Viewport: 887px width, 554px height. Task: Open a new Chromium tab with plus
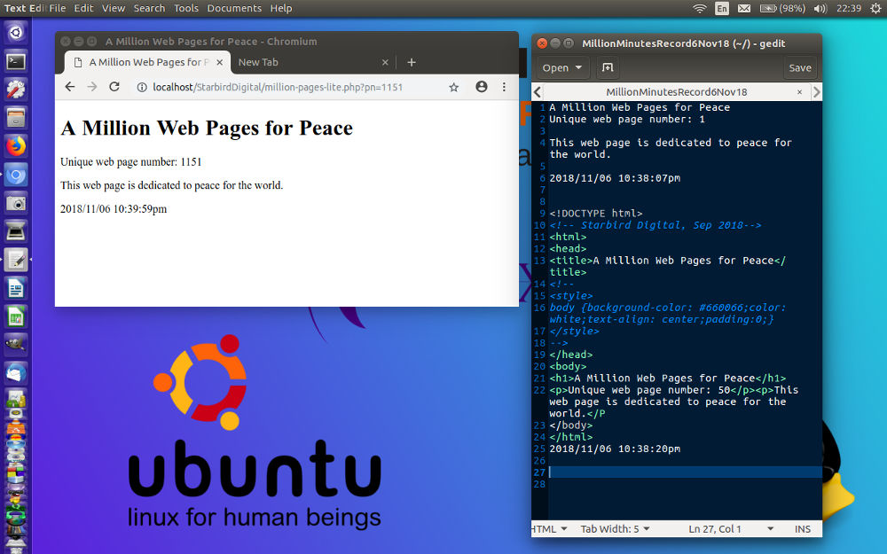pos(412,62)
